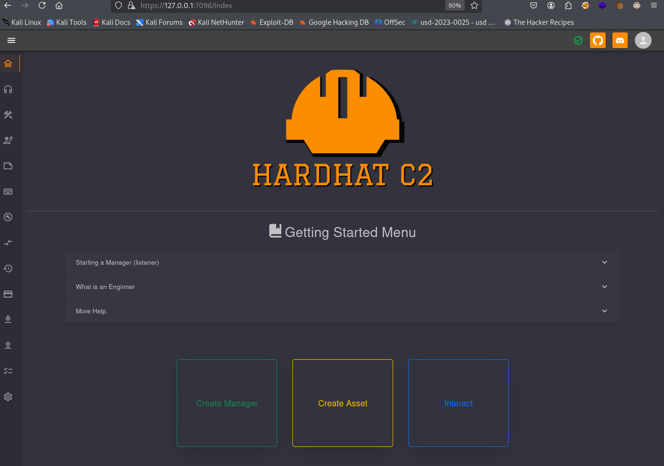Open the Kali Forums bookmark
The height and width of the screenshot is (466, 664).
click(x=160, y=22)
